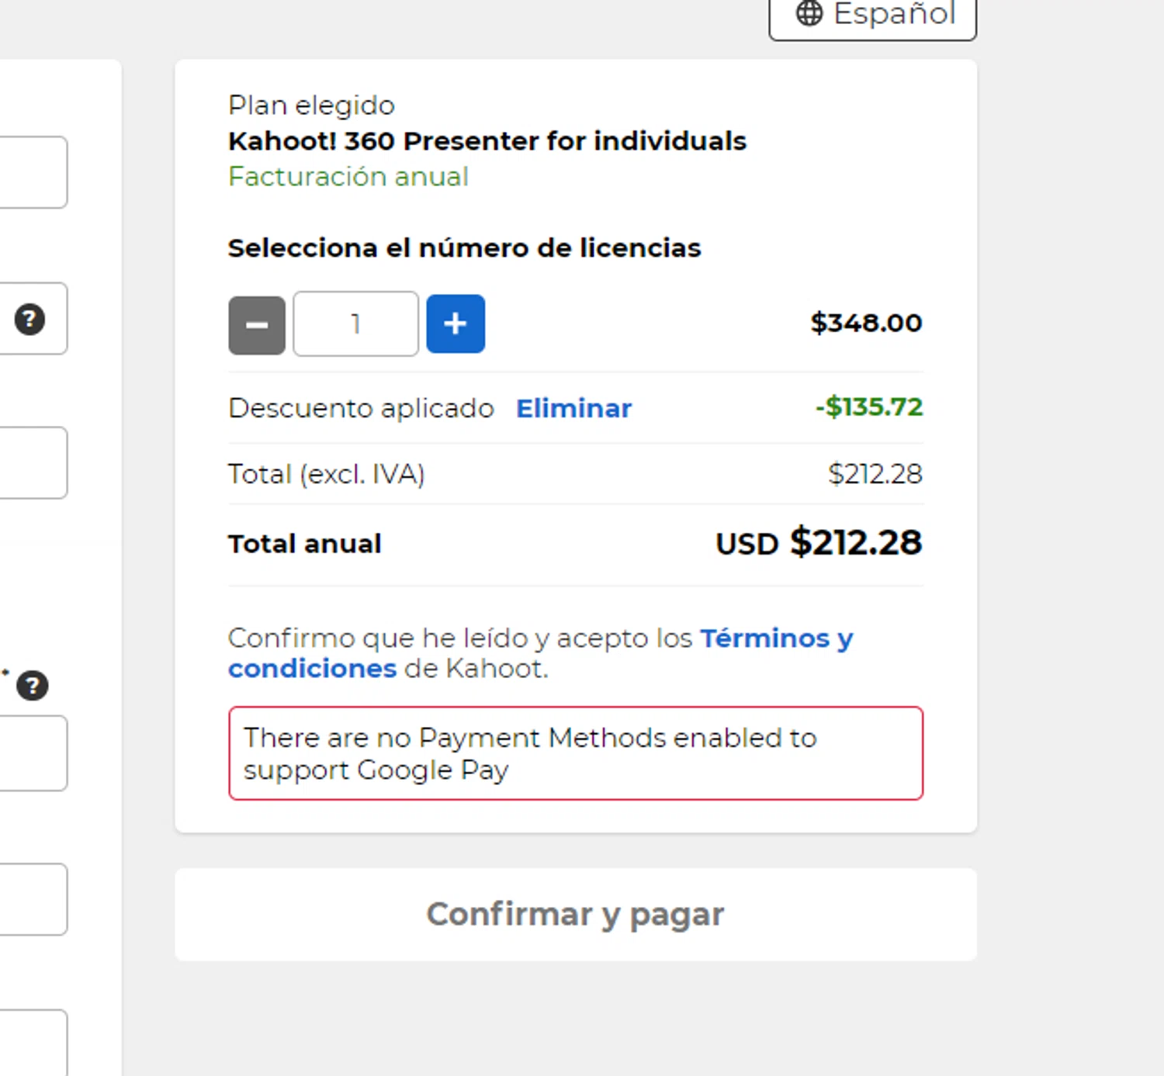Click the topmost partially visible form field

(33, 172)
